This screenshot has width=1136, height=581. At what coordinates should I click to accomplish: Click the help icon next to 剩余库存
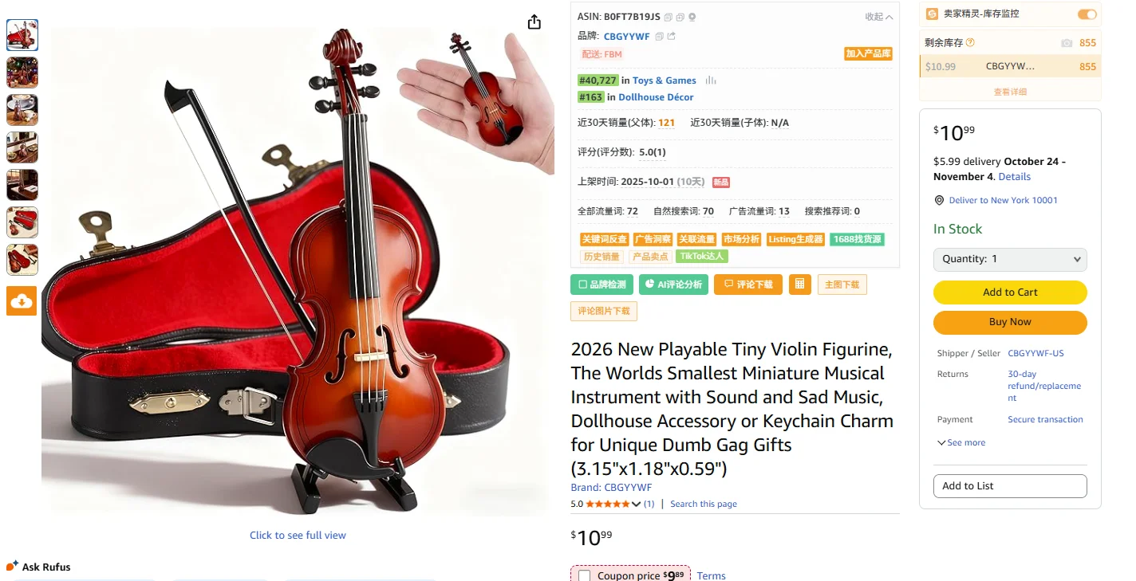tap(970, 43)
